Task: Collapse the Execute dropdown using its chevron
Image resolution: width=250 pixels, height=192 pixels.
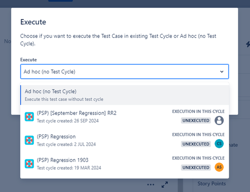Action: [221, 71]
